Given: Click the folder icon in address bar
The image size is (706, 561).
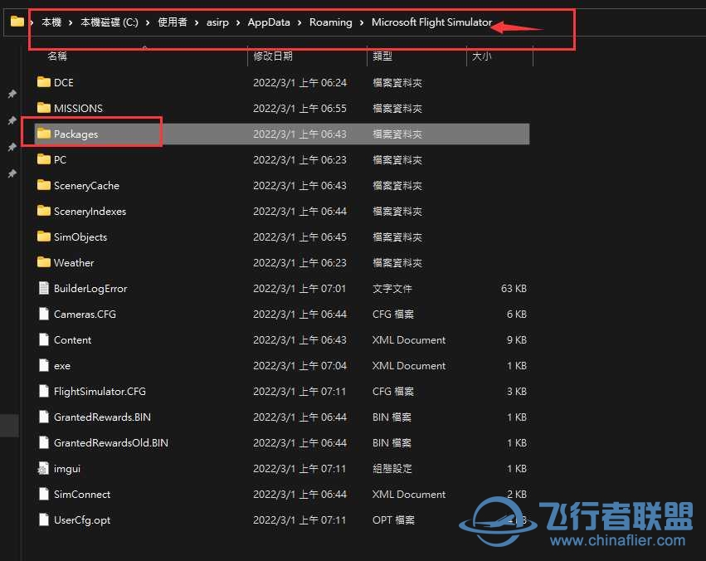Looking at the screenshot, I should click(17, 21).
